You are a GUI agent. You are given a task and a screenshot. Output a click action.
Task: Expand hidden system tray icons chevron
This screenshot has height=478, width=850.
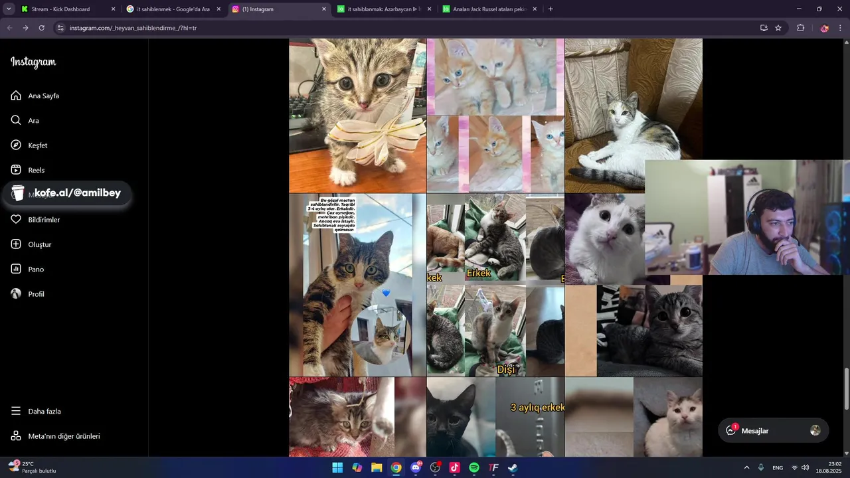[x=746, y=467]
